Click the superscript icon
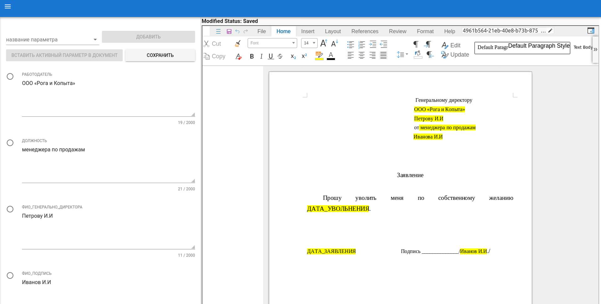The image size is (601, 304). click(x=304, y=56)
